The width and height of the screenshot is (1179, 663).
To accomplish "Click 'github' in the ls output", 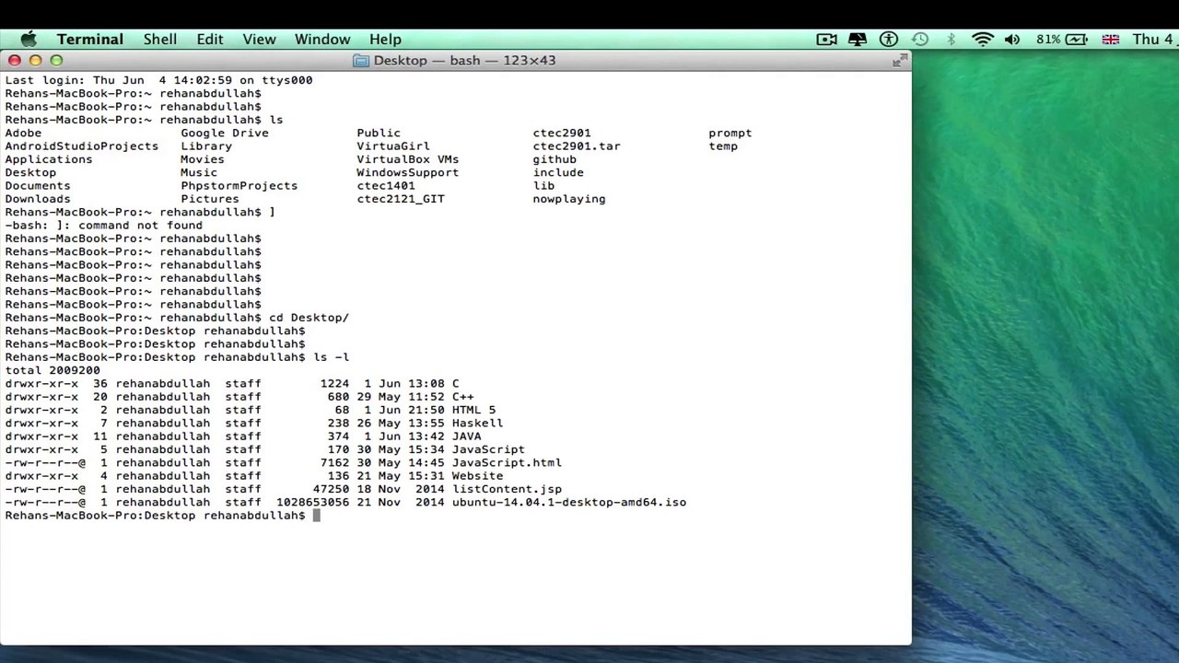I will point(554,159).
